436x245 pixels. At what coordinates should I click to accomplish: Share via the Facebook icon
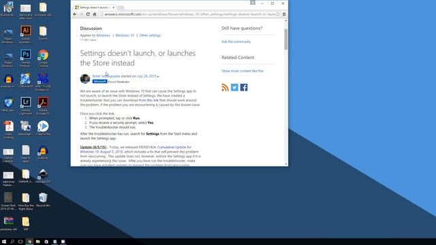244,87
